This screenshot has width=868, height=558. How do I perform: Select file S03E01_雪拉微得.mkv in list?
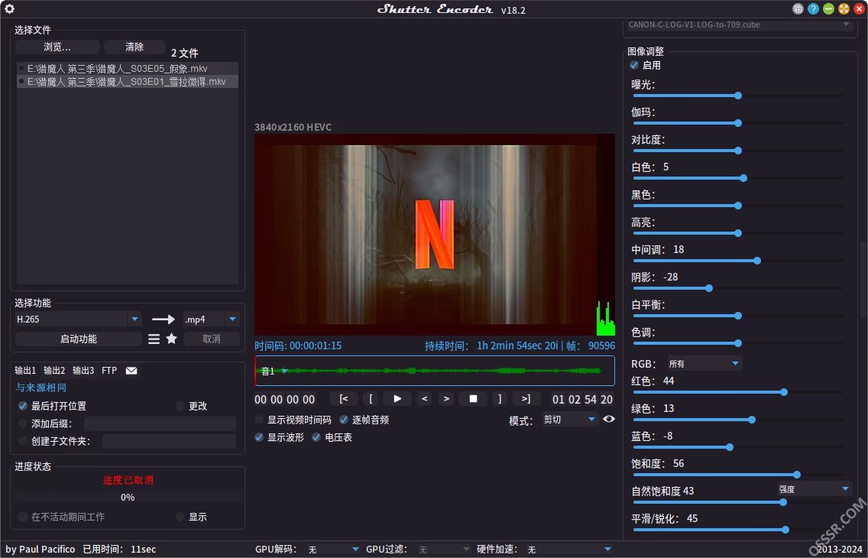coord(128,81)
